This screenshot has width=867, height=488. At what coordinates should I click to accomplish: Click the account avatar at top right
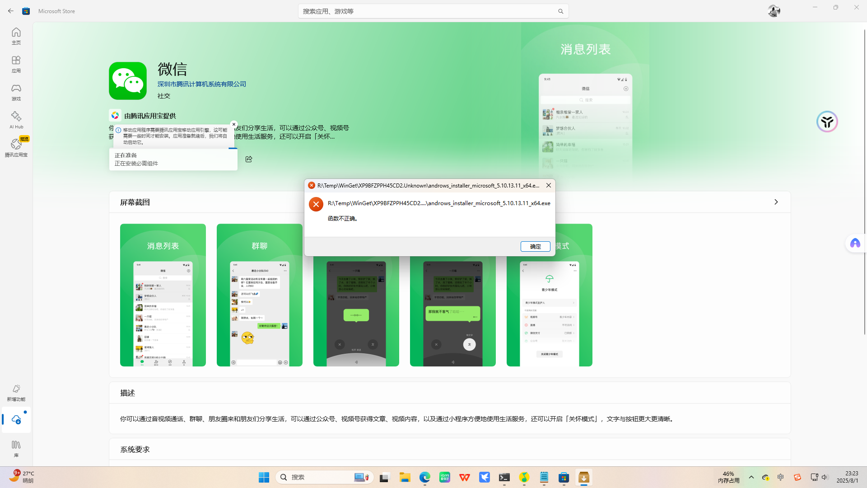point(774,11)
